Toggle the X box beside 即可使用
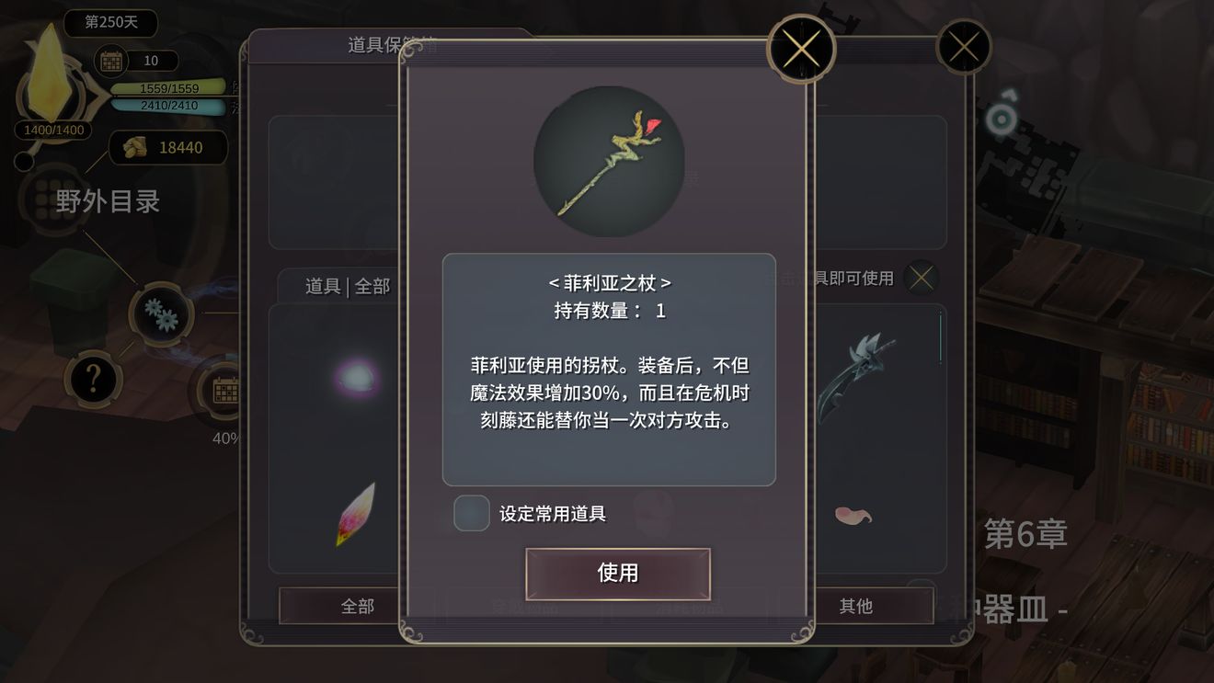 pos(922,277)
